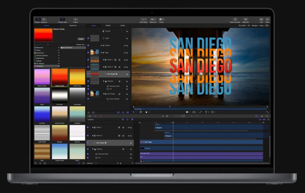Select the Paint Stroke tool
Screen dimensions: 305x193
point(200,112)
